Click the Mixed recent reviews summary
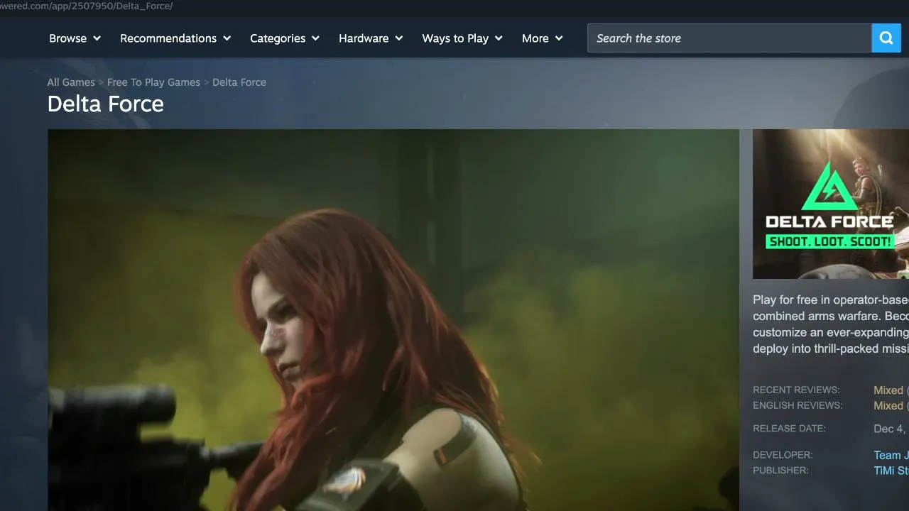Screen dimensions: 909x511 888,390
